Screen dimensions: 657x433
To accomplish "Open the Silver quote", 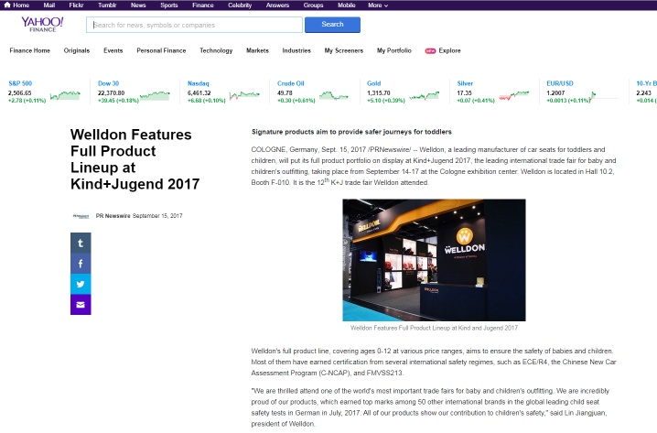I will pos(465,83).
